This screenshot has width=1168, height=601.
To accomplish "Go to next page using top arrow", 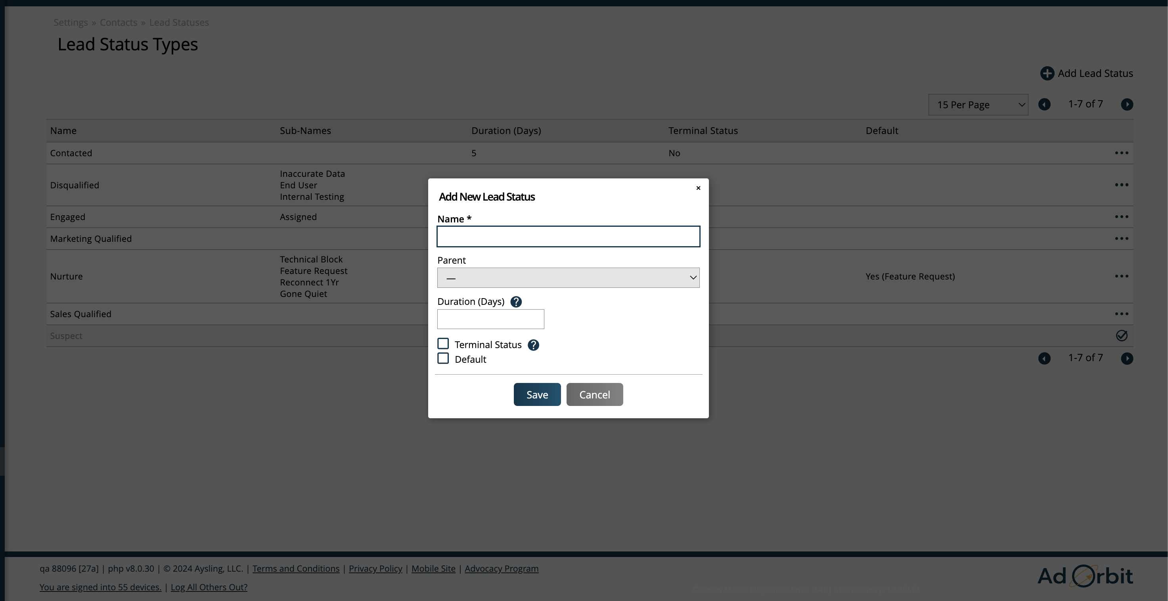I will 1127,105.
